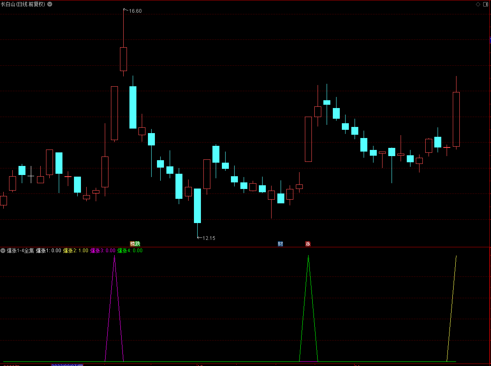Open the dropdown next to 长白山 title
This screenshot has height=366, width=491.
(x=50, y=5)
